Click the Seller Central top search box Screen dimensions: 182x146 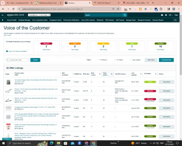103,15
